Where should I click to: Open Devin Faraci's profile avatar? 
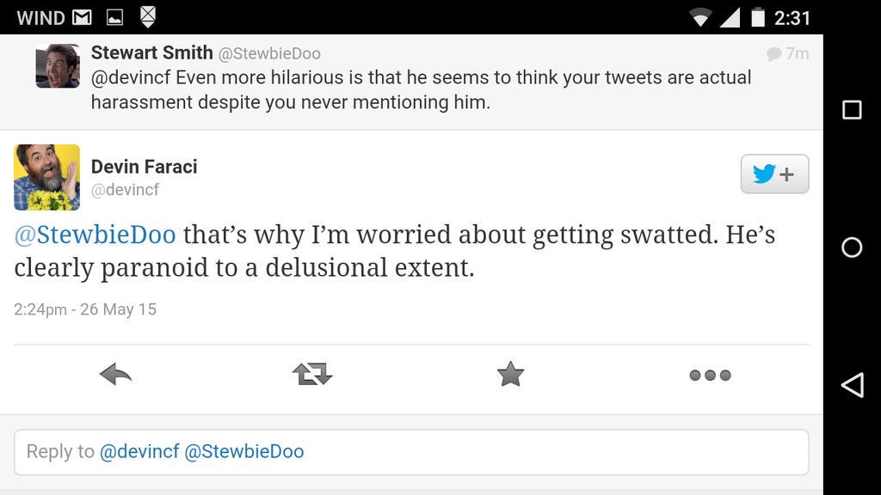(47, 178)
